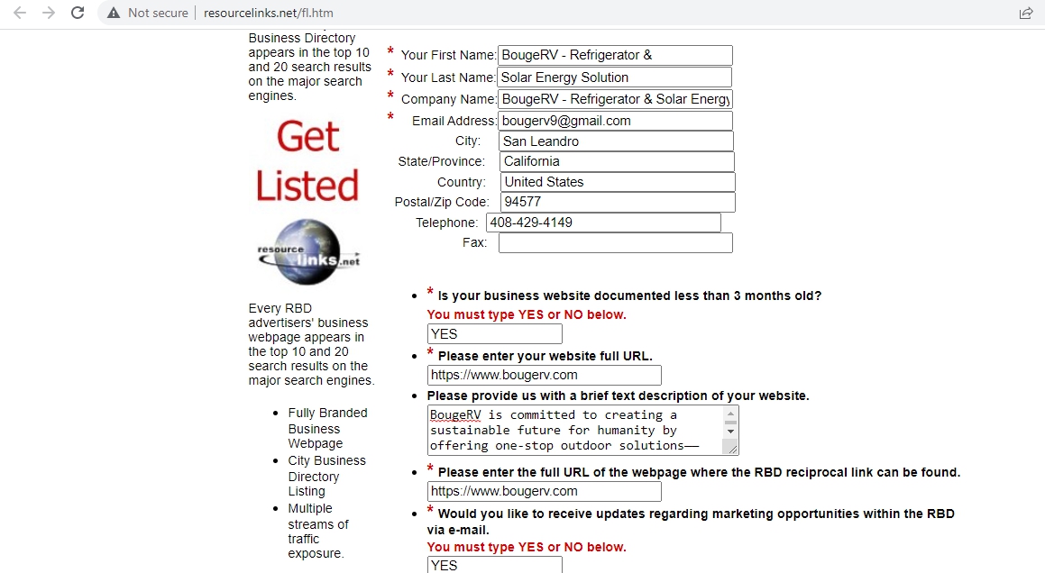This screenshot has width=1045, height=573.
Task: Click the website full URL field
Action: click(544, 375)
